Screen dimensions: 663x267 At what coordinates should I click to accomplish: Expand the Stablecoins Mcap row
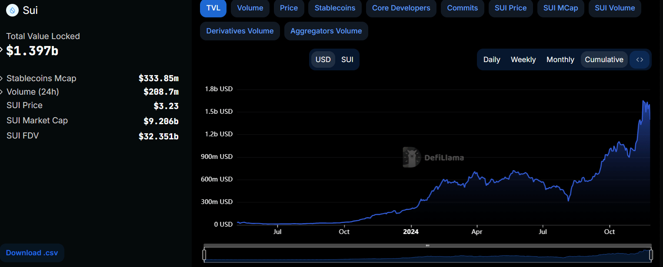[x=2, y=79]
